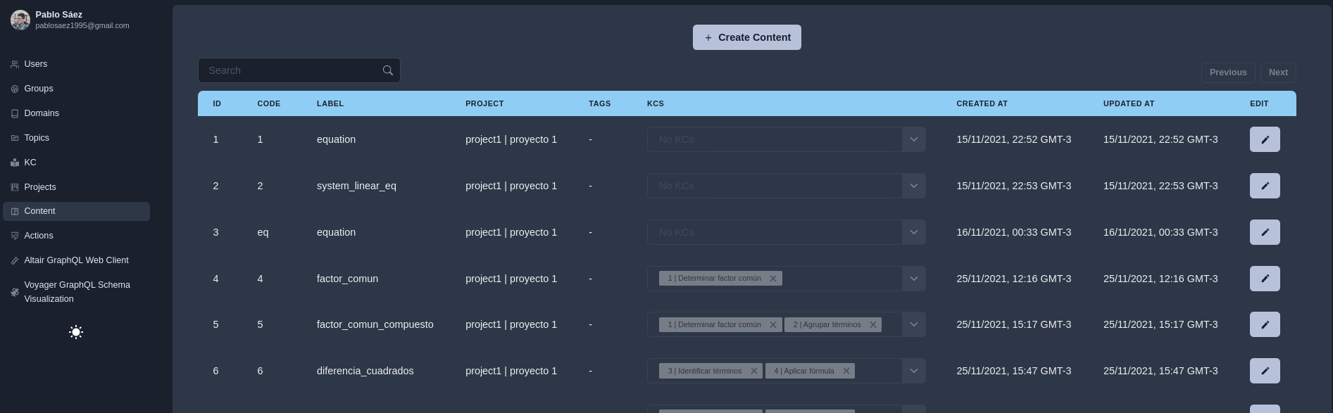Go to Next page of results
Image resolution: width=1333 pixels, height=413 pixels.
tap(1277, 72)
